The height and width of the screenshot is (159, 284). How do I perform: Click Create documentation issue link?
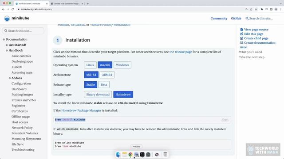pyautogui.click(x=257, y=45)
